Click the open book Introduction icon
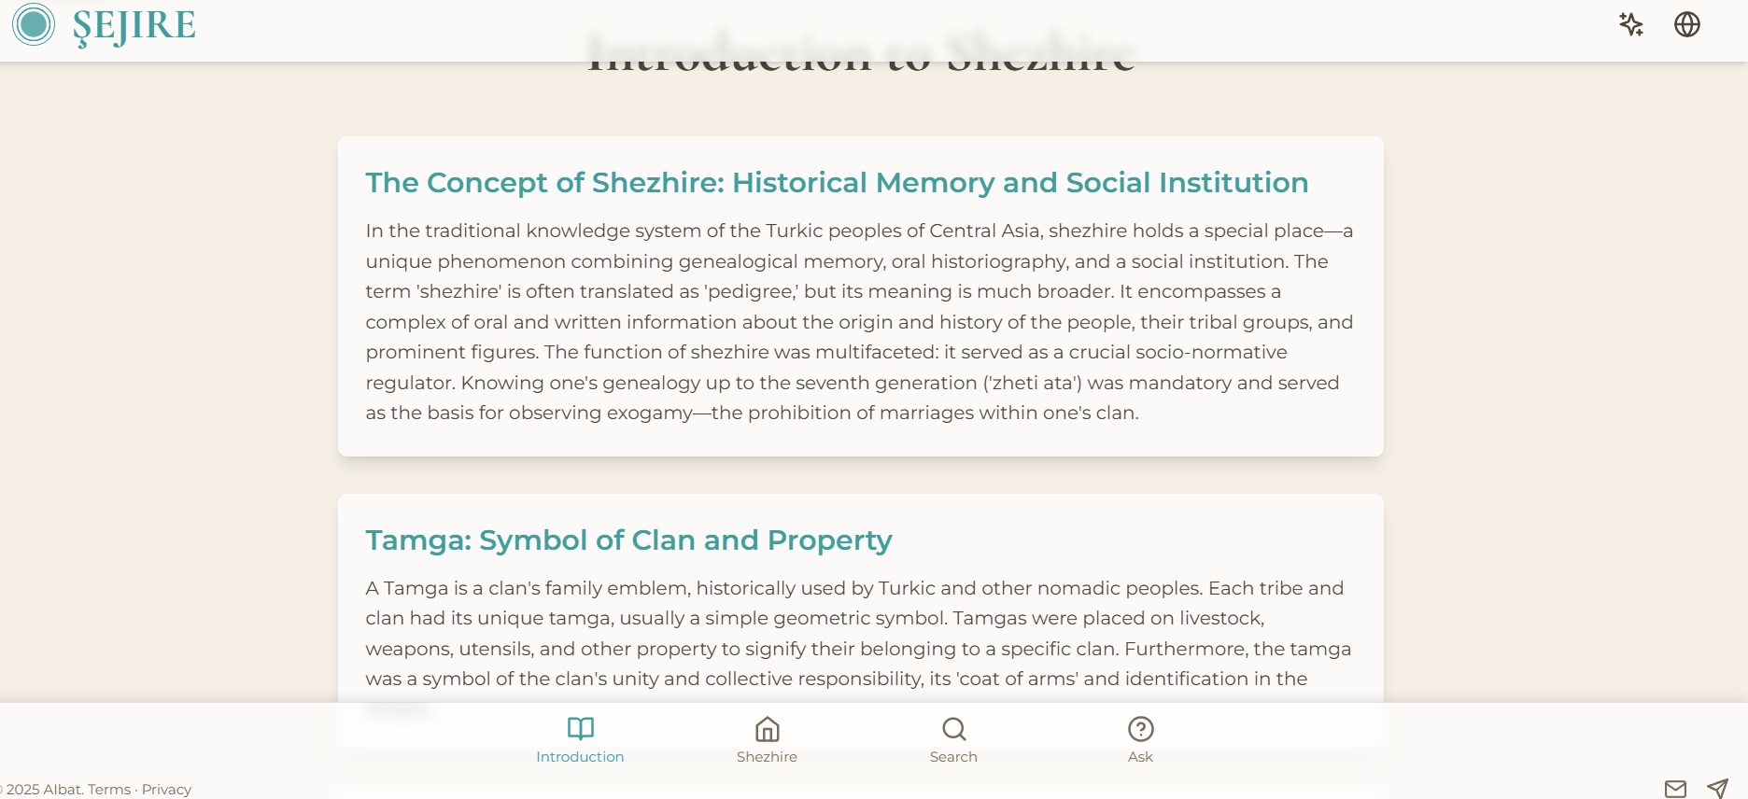Image resolution: width=1748 pixels, height=799 pixels. 580,728
